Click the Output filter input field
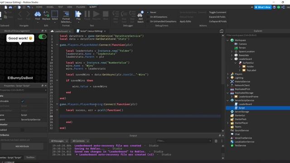Viewport: 290px width, 163px height. coord(184,141)
